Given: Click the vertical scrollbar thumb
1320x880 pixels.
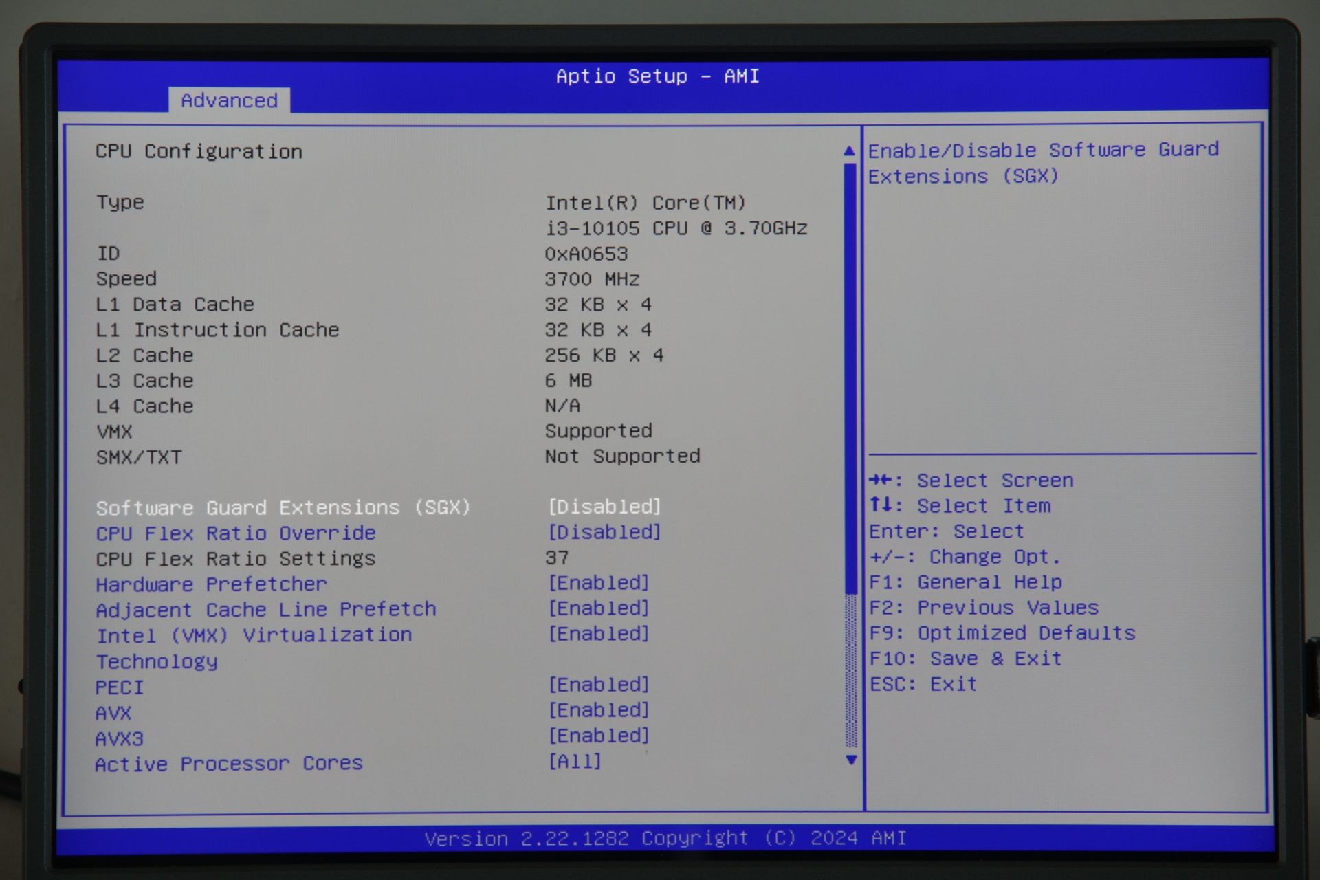Looking at the screenshot, I should pos(850,378).
